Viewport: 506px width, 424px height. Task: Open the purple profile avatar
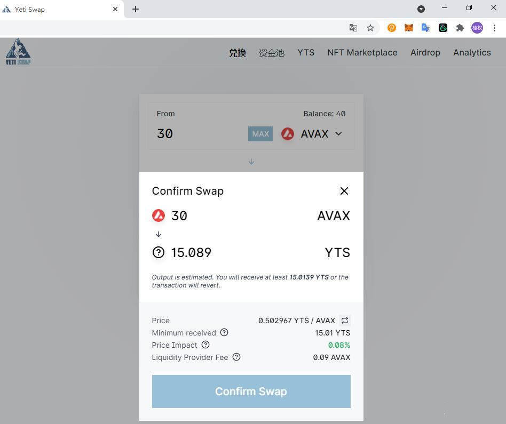(x=477, y=28)
